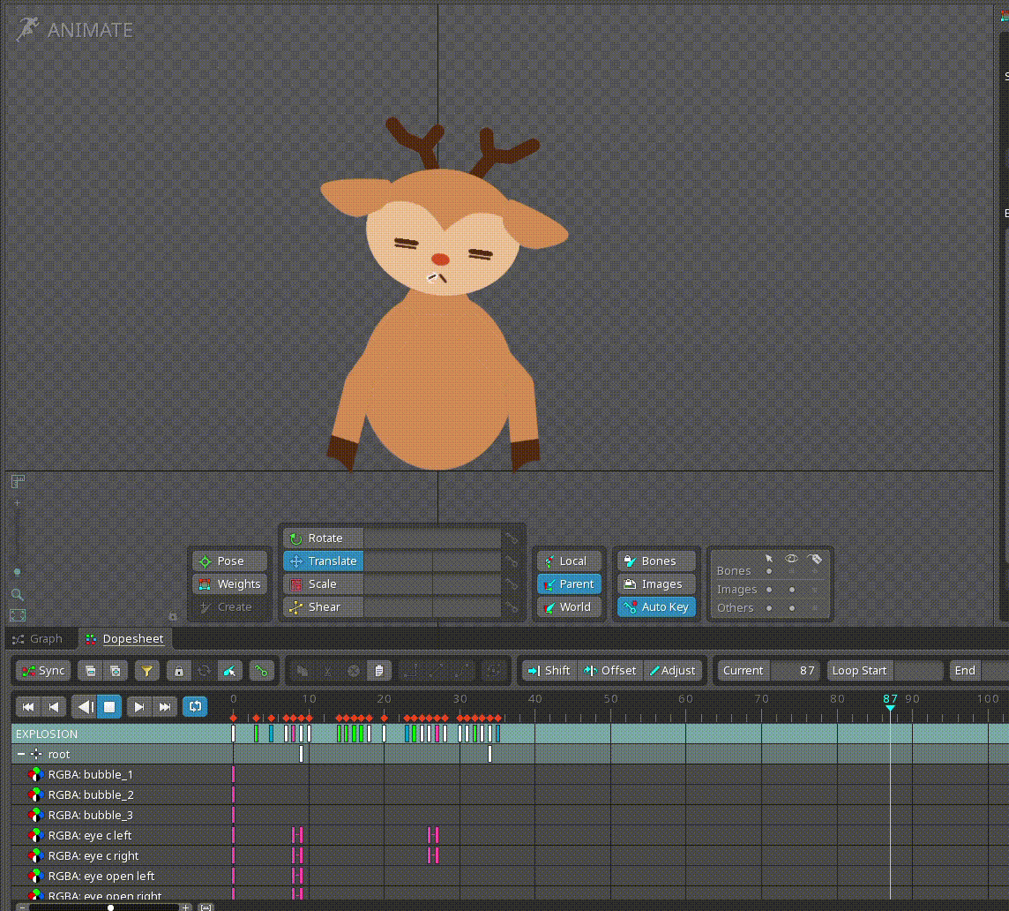
Task: Click the horizontal zoom slider below the dopesheet
Action: tap(110, 907)
